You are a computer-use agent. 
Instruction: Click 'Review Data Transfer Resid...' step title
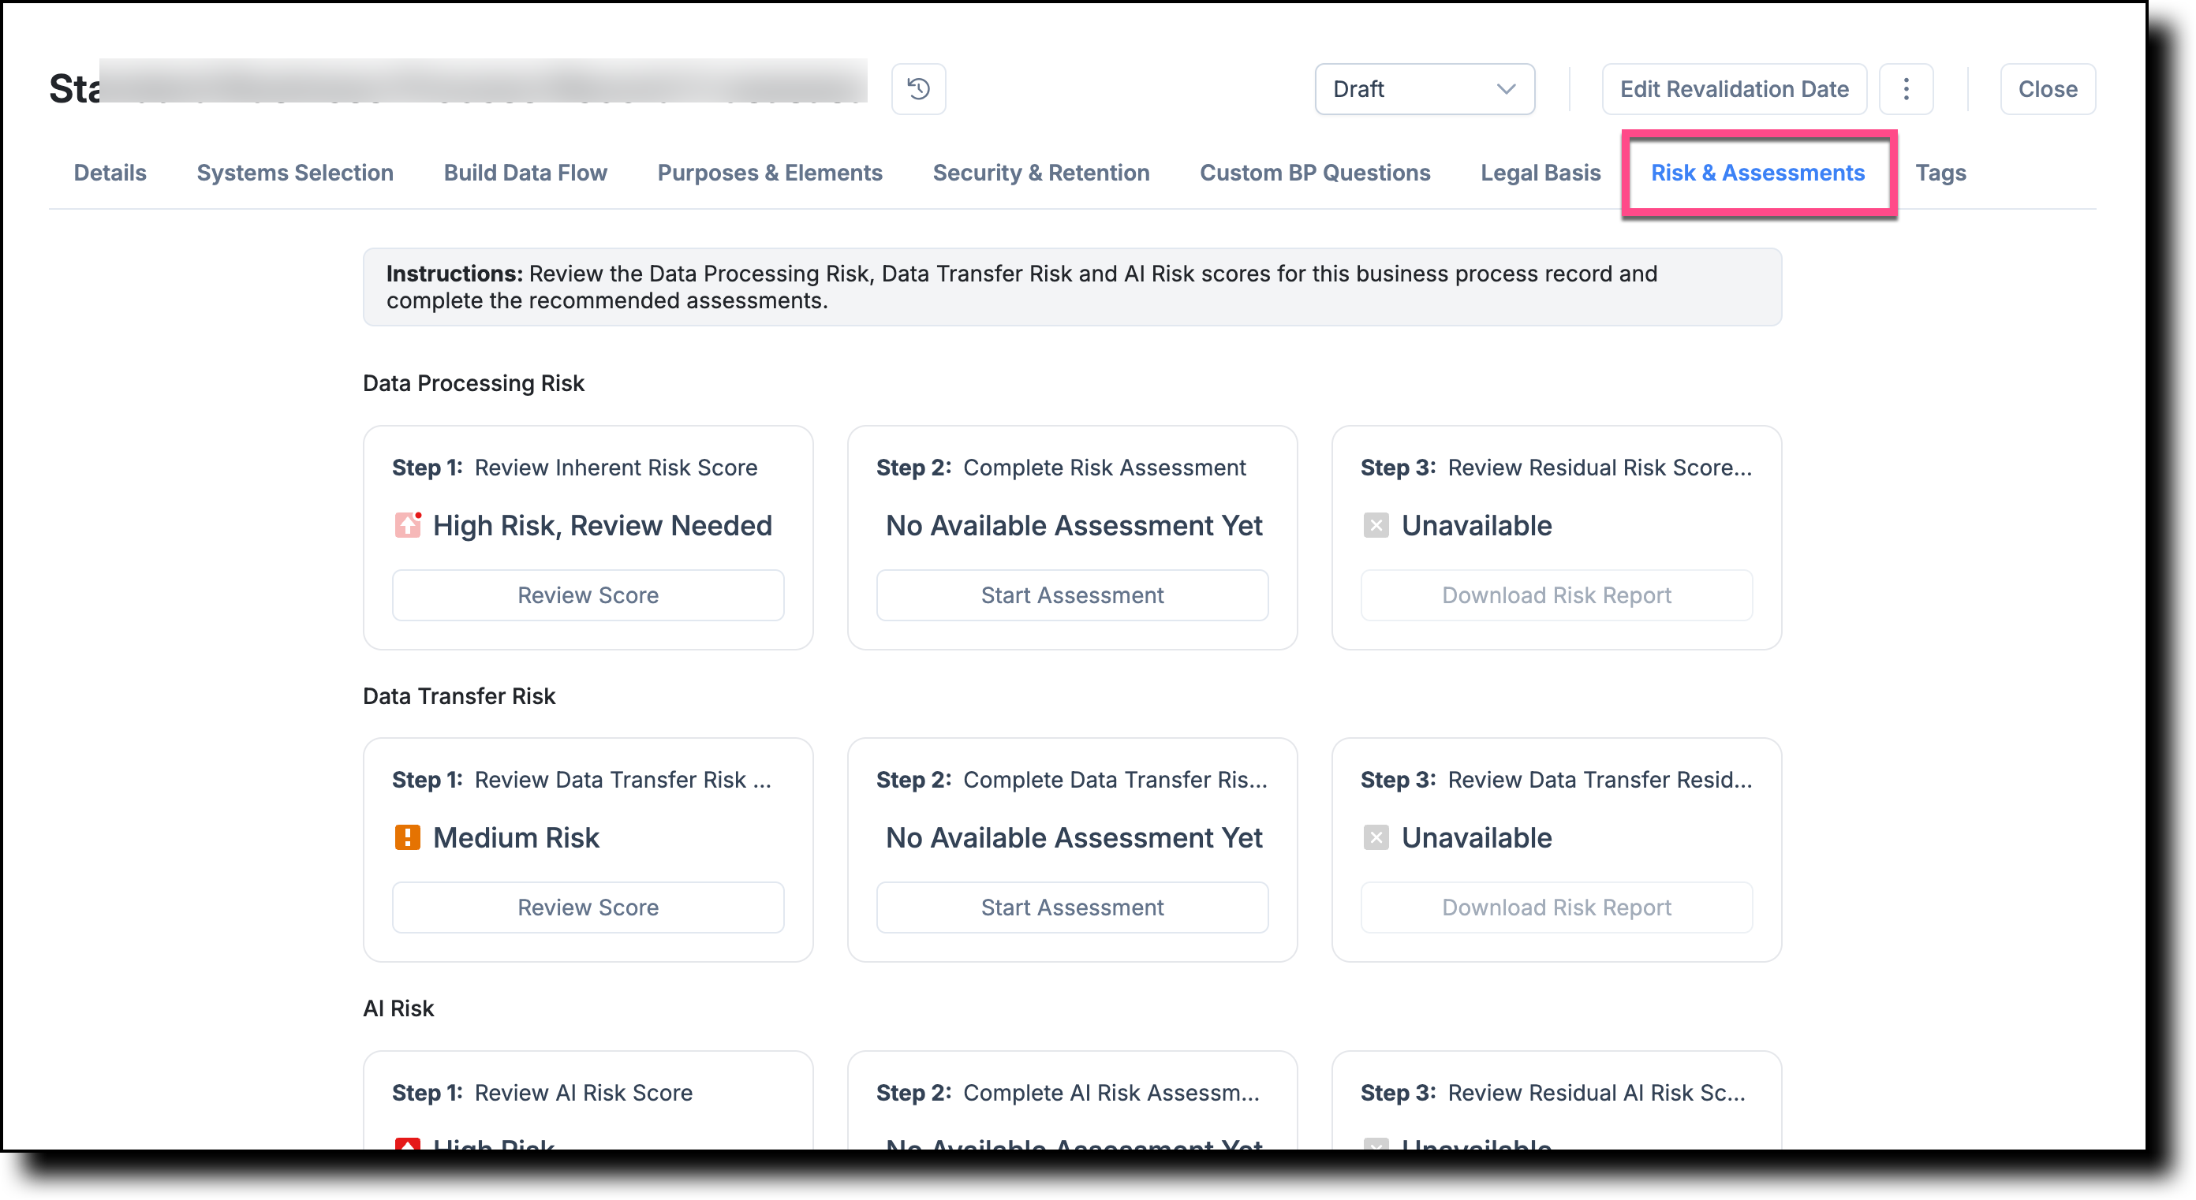[1600, 779]
